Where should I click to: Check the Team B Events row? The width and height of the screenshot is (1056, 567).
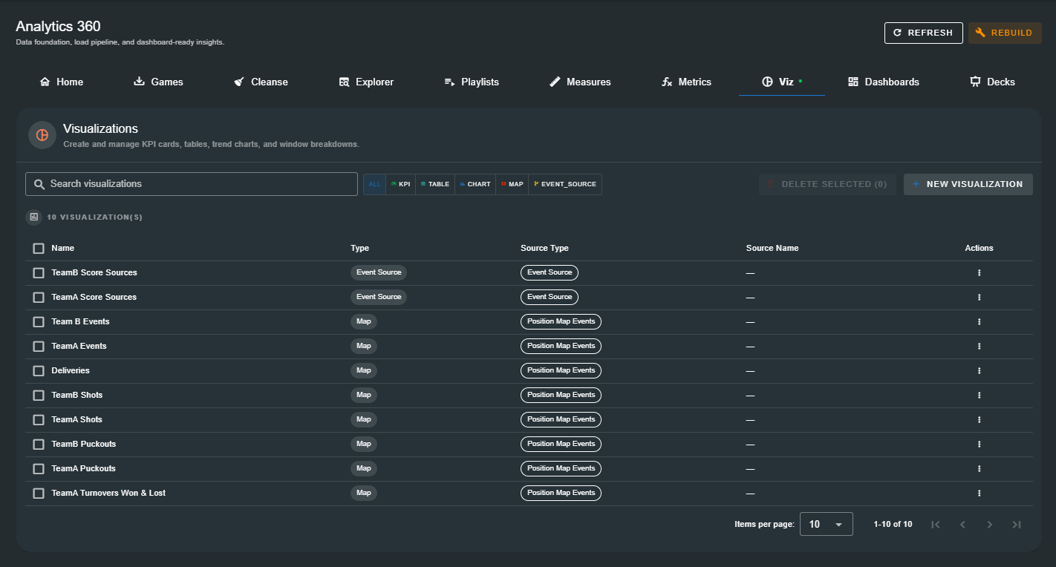(39, 322)
